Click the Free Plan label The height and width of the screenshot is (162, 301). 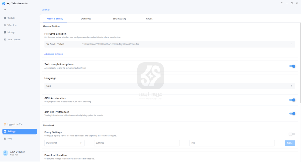14,155
